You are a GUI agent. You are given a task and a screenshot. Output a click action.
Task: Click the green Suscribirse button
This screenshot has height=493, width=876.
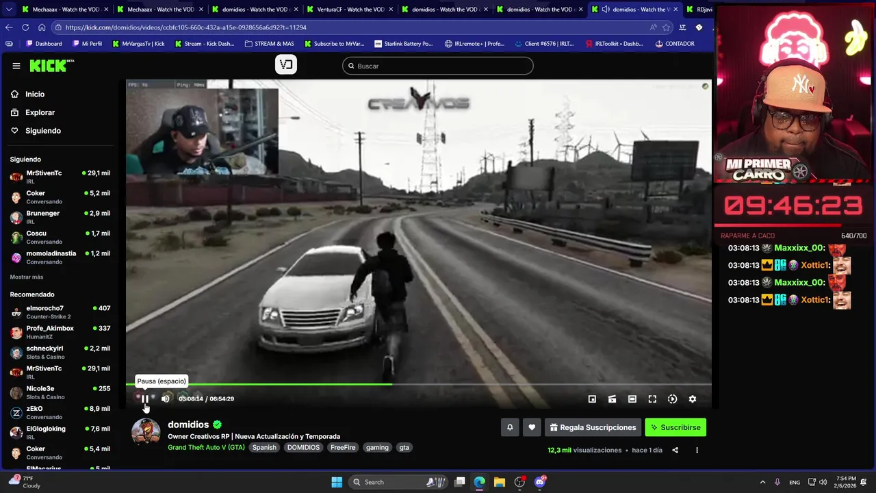[675, 427]
